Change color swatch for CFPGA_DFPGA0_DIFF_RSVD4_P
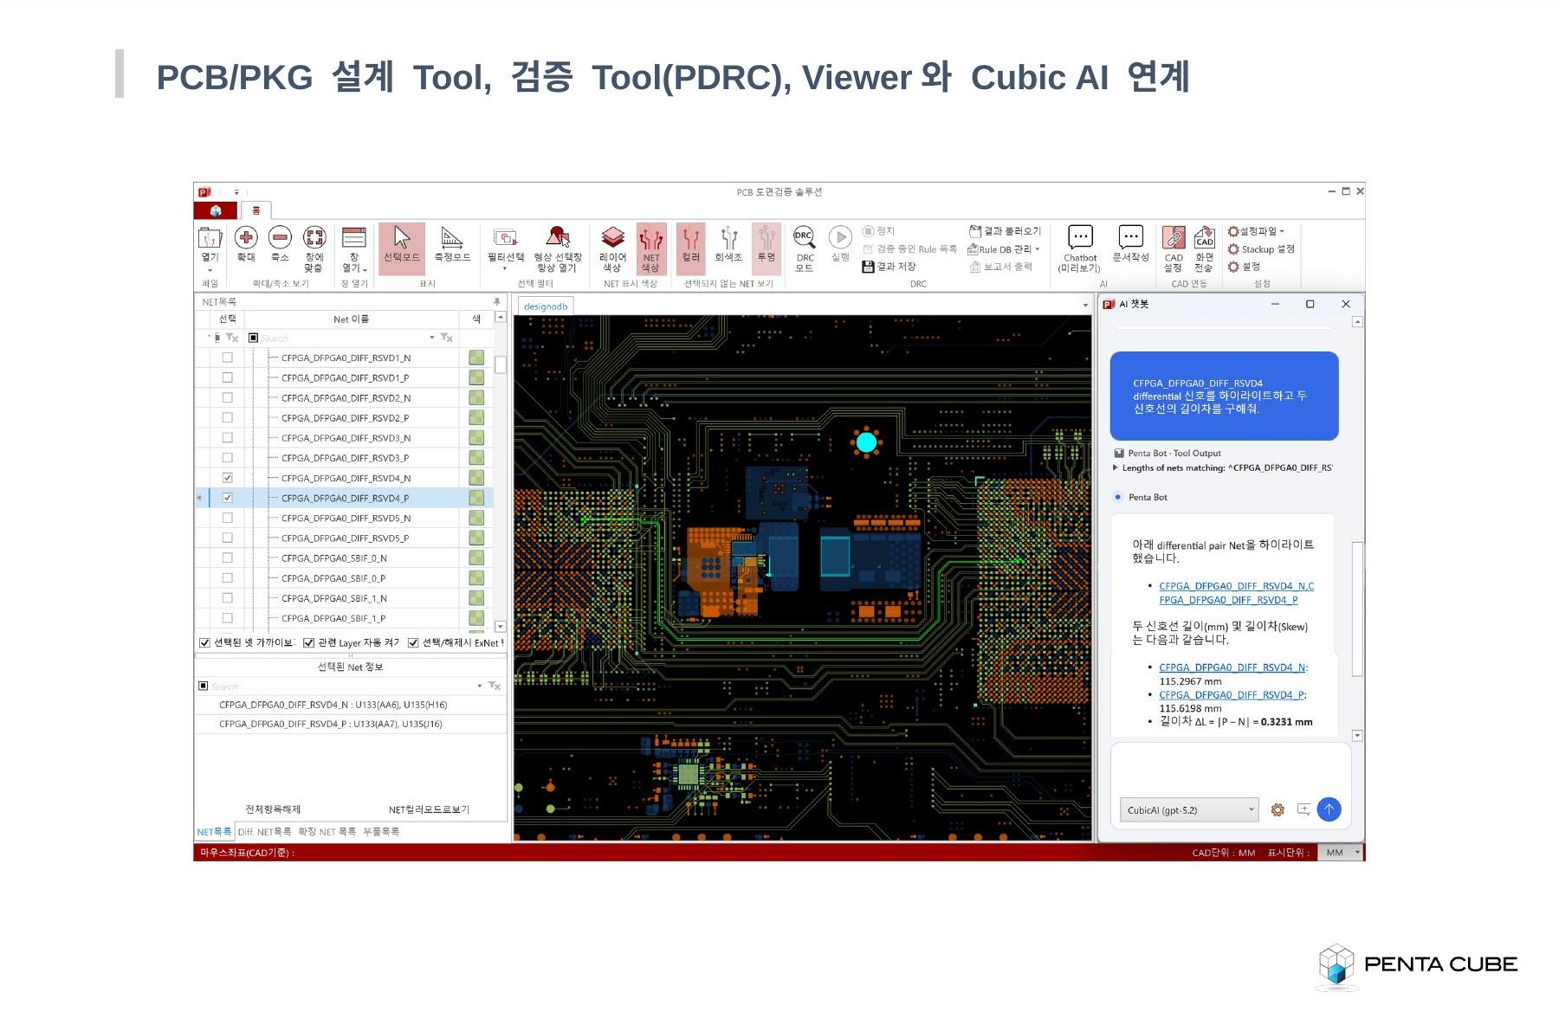 click(x=476, y=498)
